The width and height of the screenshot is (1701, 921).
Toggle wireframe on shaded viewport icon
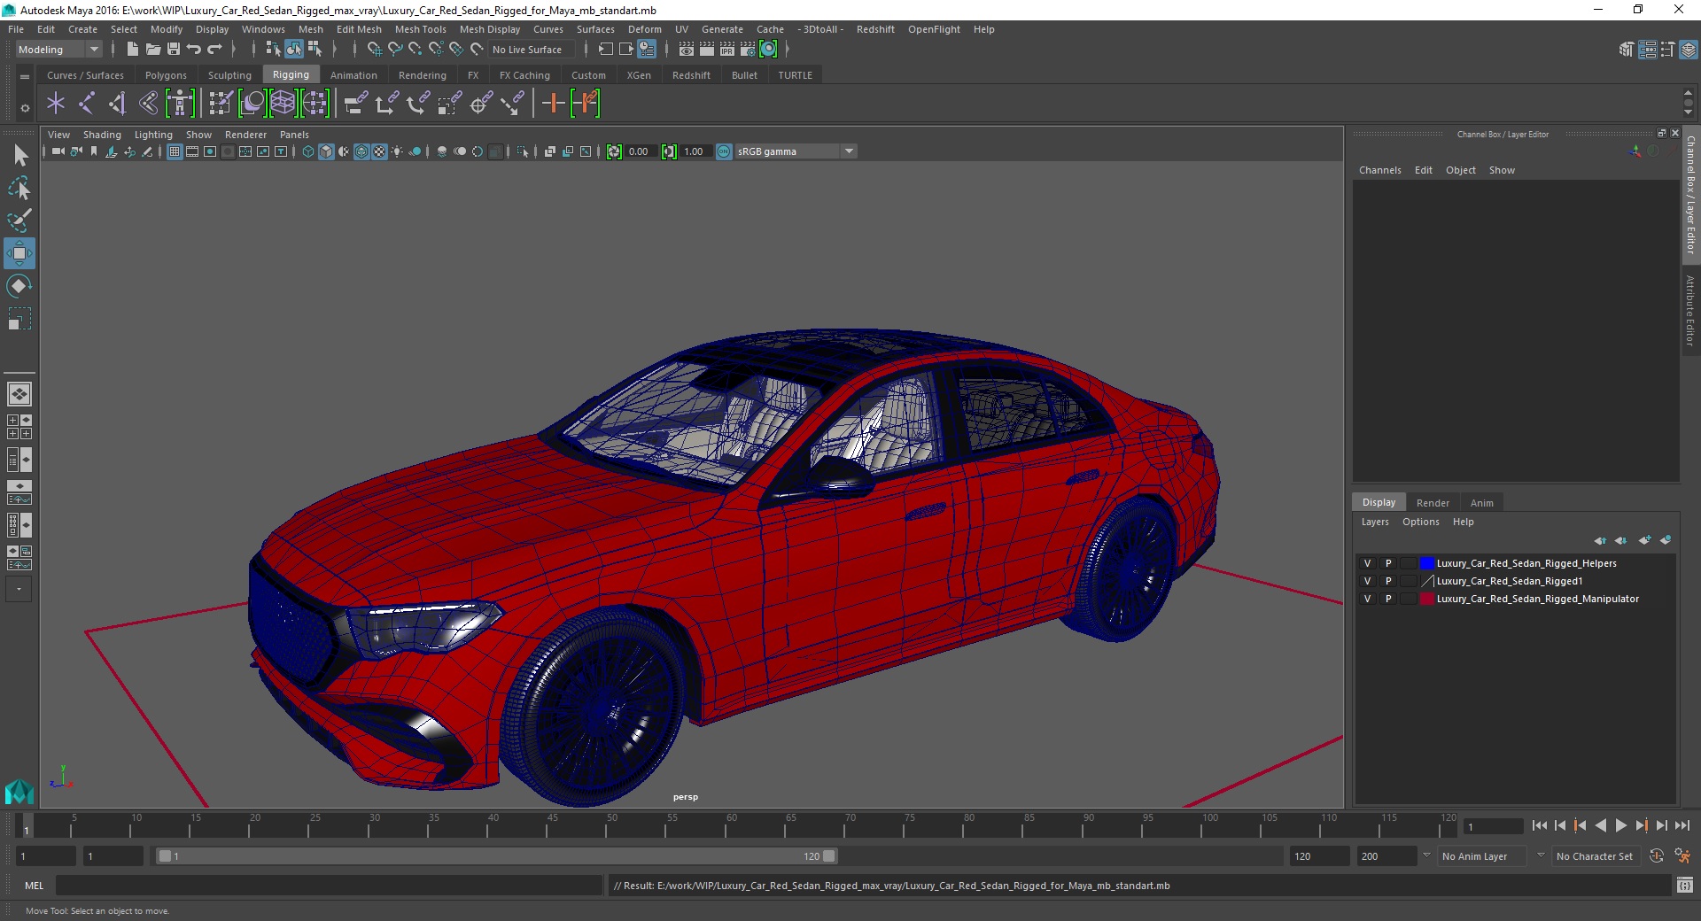pyautogui.click(x=361, y=151)
